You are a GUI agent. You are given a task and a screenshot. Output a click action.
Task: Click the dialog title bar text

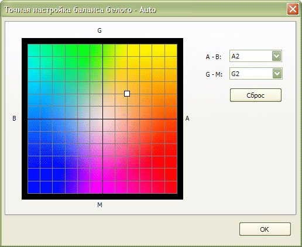coord(80,10)
